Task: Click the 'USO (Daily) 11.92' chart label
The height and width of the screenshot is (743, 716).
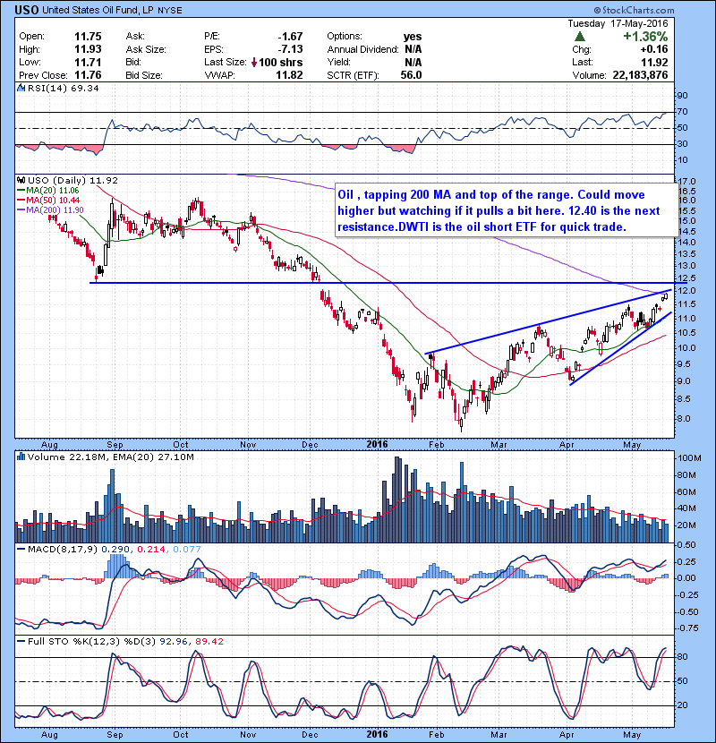Action: click(x=72, y=181)
